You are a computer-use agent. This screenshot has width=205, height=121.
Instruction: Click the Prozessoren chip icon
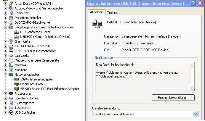[11, 93]
